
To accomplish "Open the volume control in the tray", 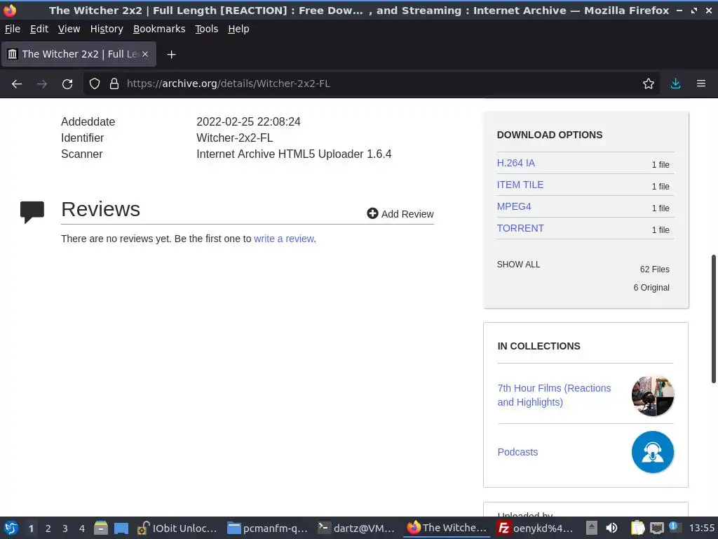I will tap(611, 528).
